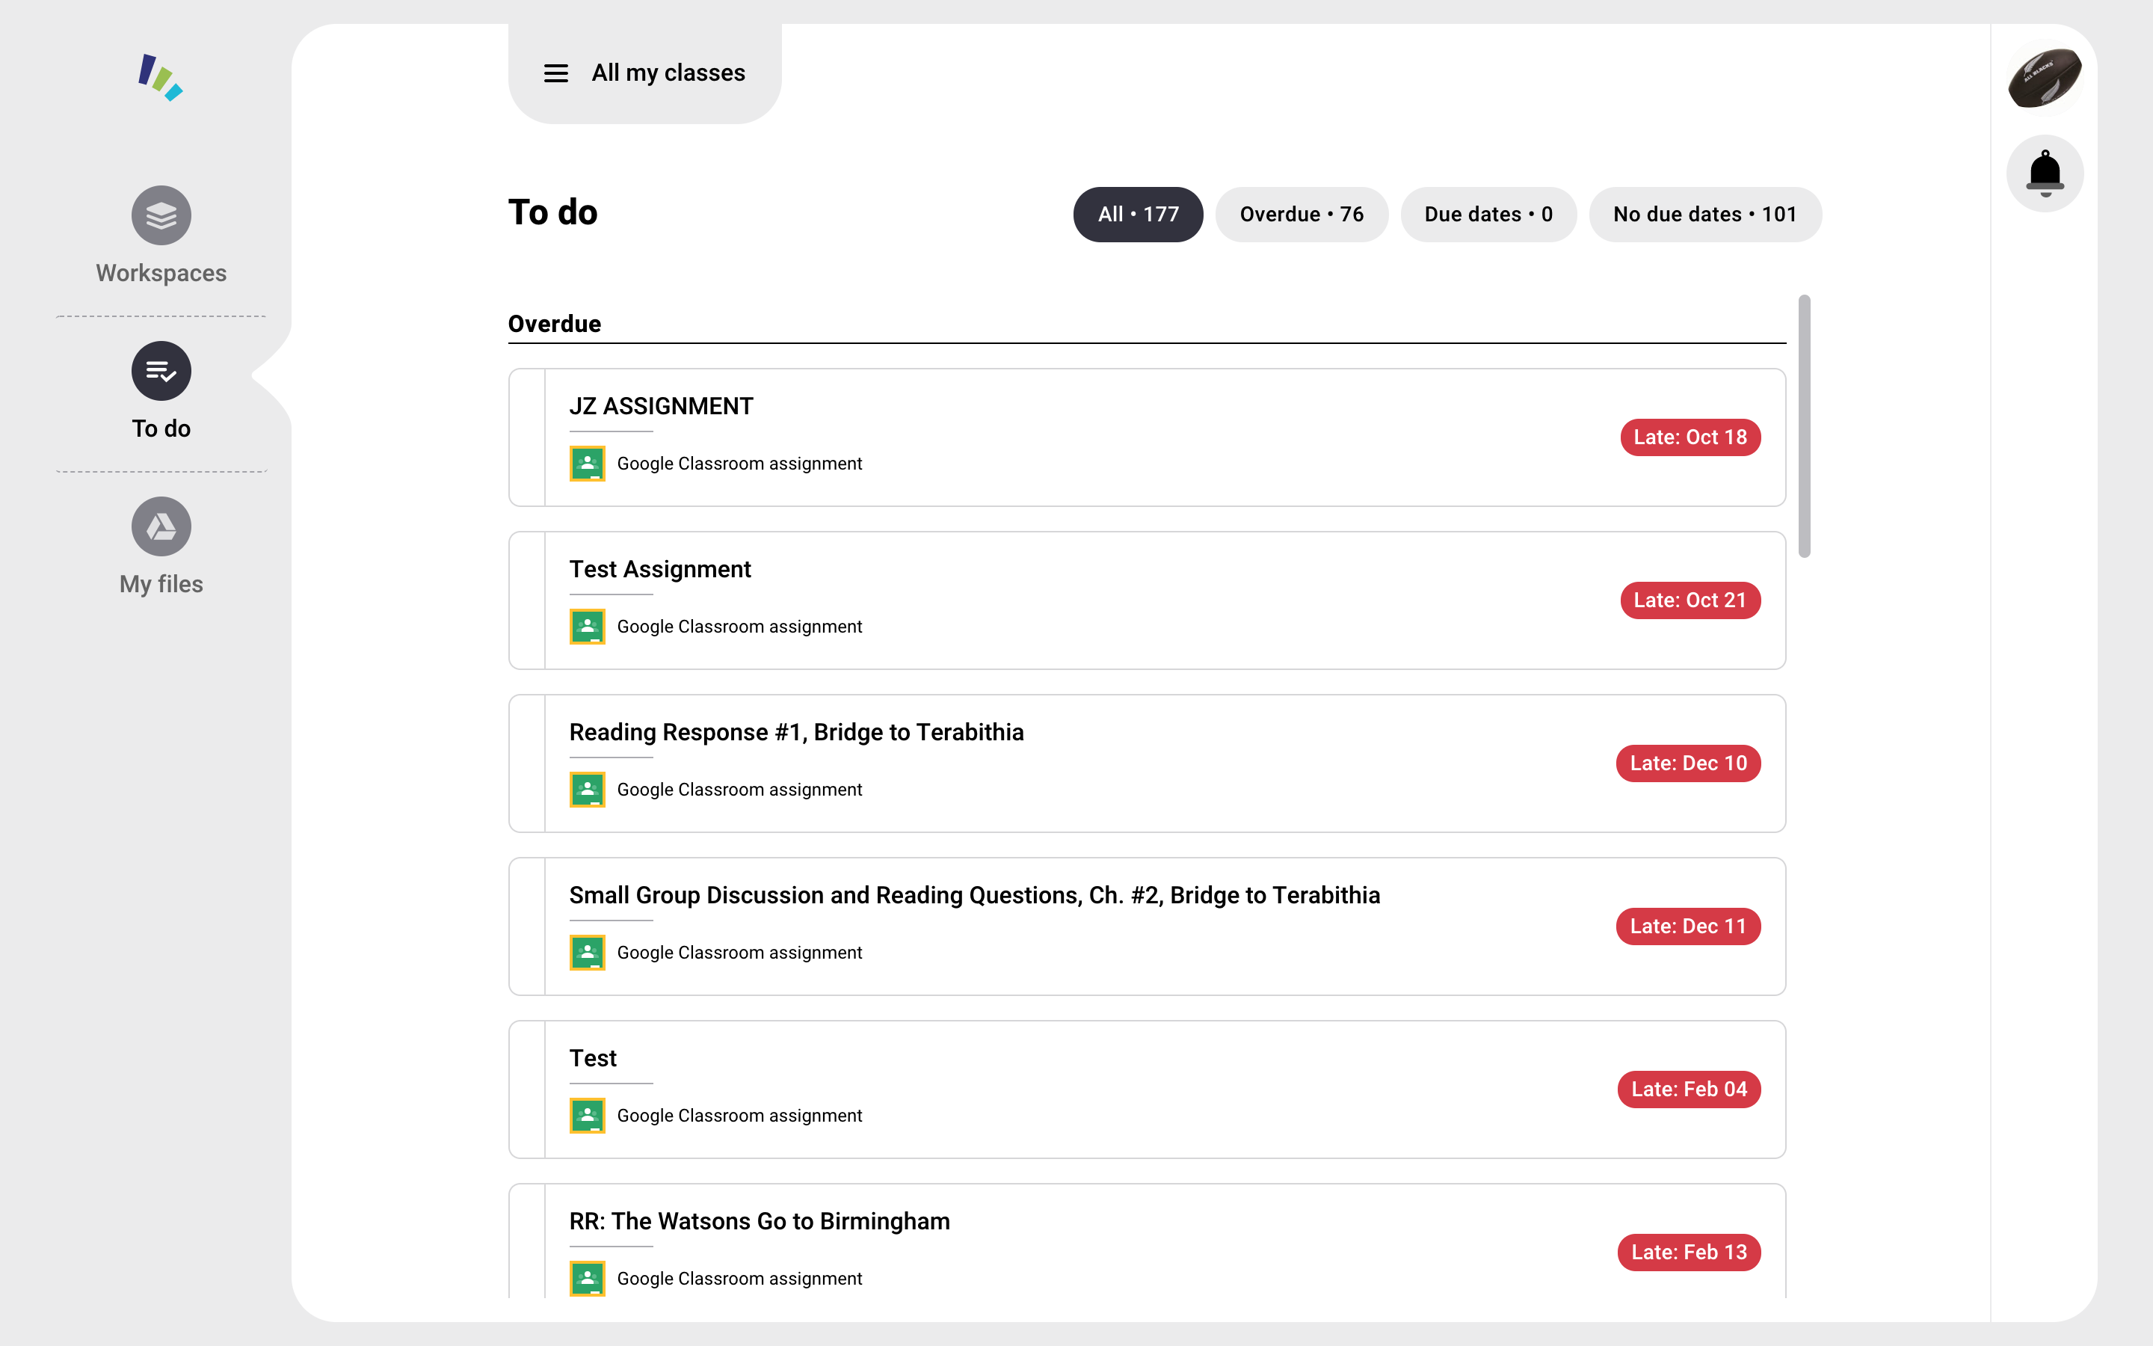Click the to-do list vertical scrollbar

(1803, 426)
